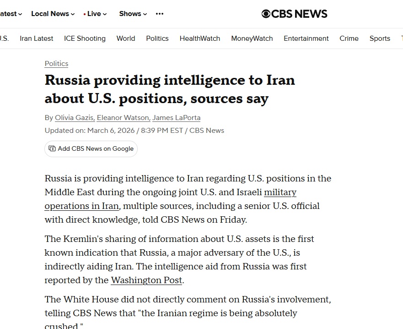Open the ICE Shooting section
Viewport: 403px width, 329px height.
pos(85,38)
